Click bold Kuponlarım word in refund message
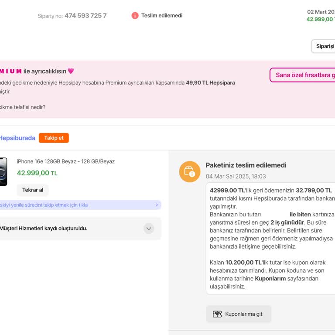 click(x=270, y=279)
